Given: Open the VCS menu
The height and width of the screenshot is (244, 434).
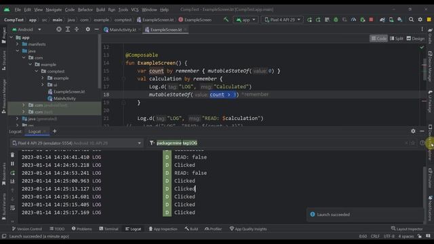Looking at the screenshot, I should pyautogui.click(x=135, y=9).
